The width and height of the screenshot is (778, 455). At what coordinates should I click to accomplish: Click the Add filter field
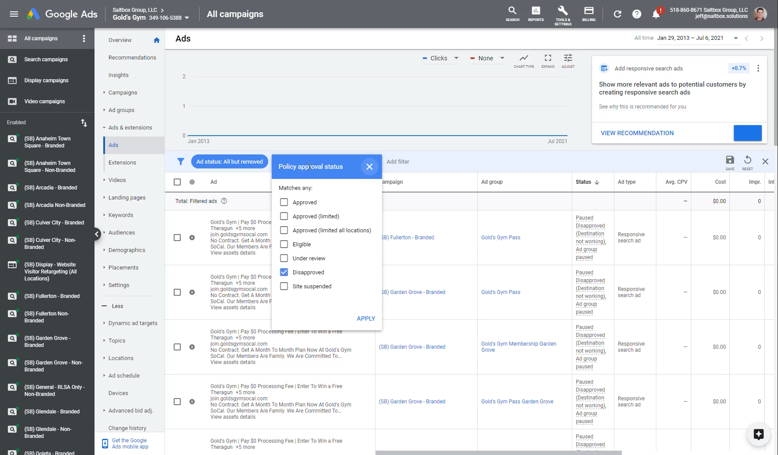coord(398,162)
